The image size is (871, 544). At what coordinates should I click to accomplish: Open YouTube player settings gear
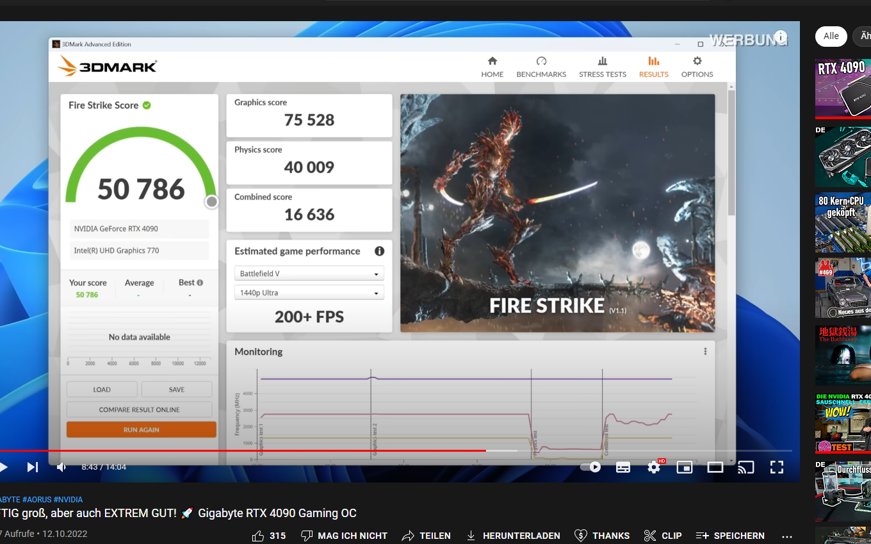(653, 467)
